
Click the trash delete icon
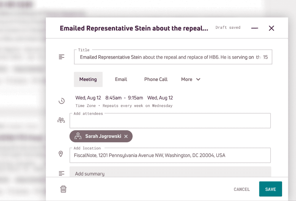pyautogui.click(x=63, y=189)
